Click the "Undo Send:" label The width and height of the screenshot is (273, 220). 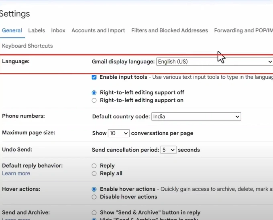click(17, 149)
